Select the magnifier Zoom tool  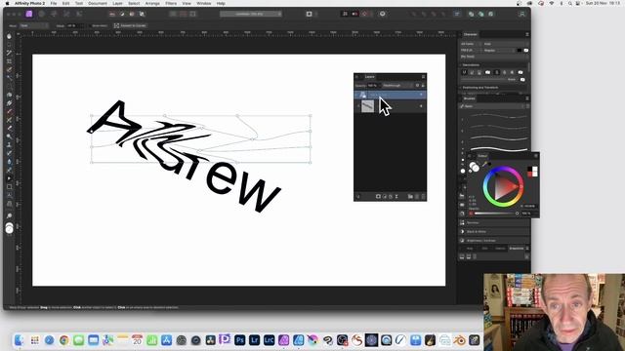(x=9, y=215)
